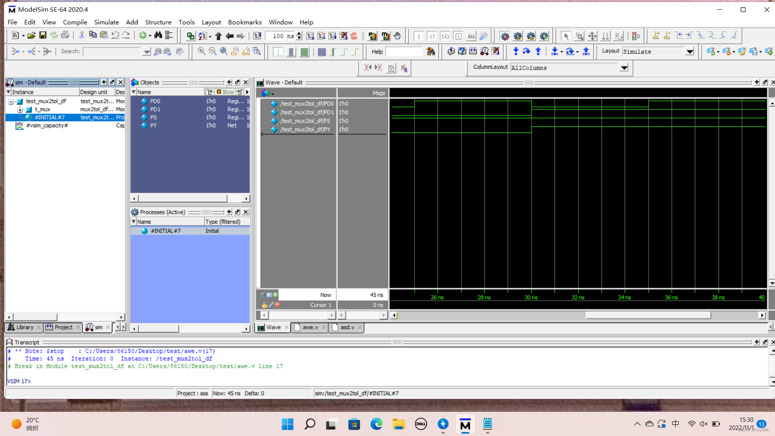The image size is (775, 436).
Task: Open the Layout Simulate dropdown
Action: [690, 51]
